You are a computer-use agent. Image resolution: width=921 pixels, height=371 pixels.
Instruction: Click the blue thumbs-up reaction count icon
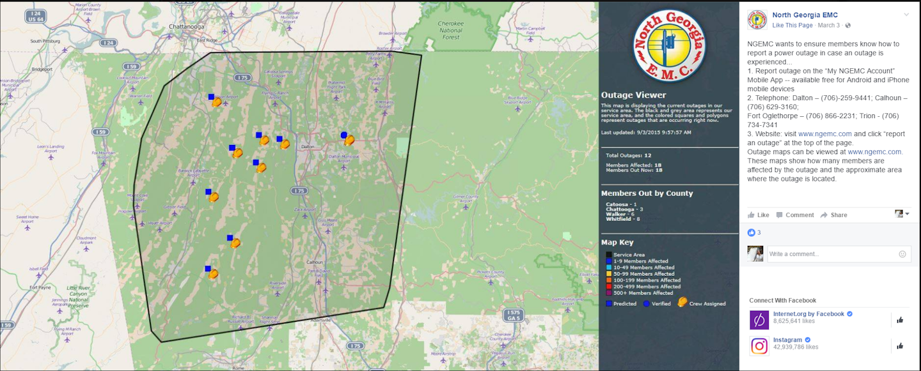tap(752, 232)
